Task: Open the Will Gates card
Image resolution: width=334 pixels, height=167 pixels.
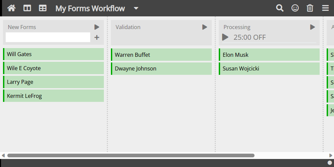Action: [53, 54]
